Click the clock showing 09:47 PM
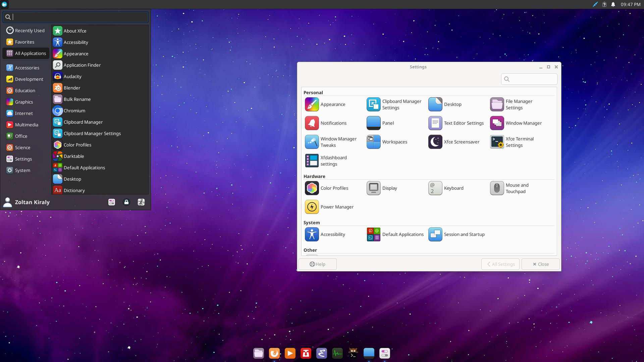The height and width of the screenshot is (362, 644). tap(630, 4)
